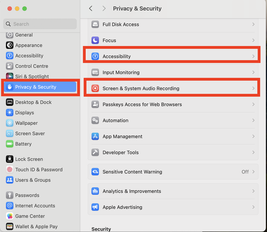Open Sensitive Content Warning Off setting
This screenshot has width=267, height=232.
tap(248, 172)
